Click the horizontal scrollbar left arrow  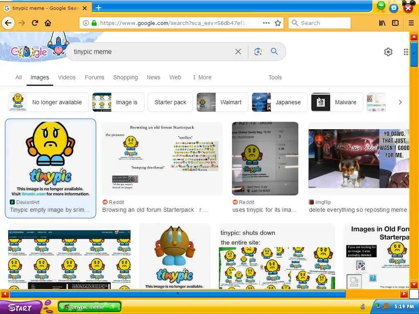pyautogui.click(x=5, y=294)
